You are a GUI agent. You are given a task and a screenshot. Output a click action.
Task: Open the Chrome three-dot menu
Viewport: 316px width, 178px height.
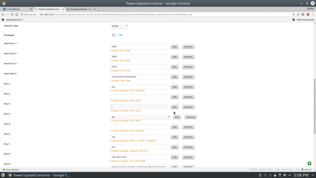pos(313,15)
